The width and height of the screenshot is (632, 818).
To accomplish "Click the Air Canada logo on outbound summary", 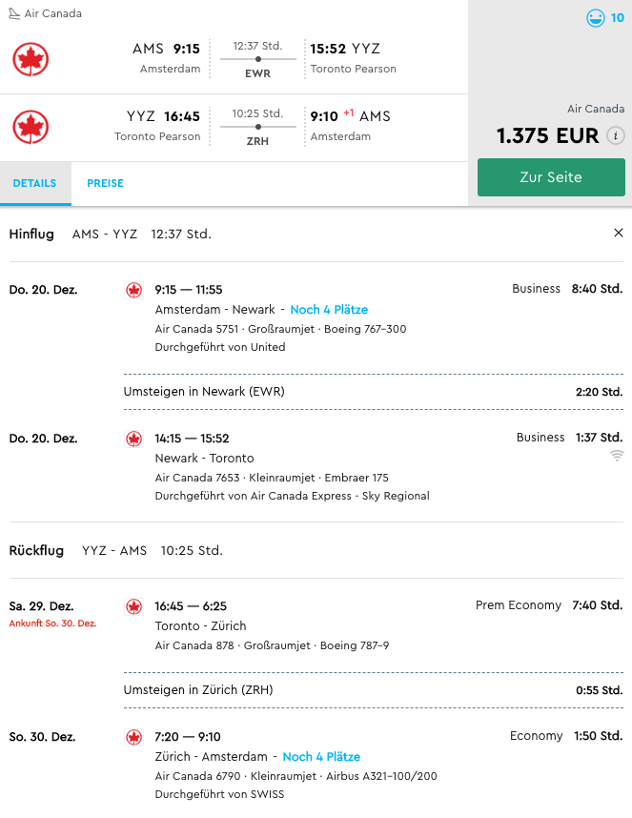I will 31,59.
